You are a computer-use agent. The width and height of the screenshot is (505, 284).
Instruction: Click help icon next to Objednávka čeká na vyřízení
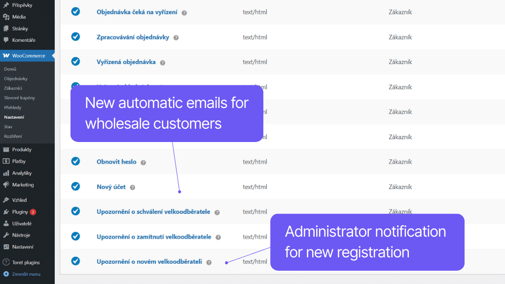[x=184, y=13]
